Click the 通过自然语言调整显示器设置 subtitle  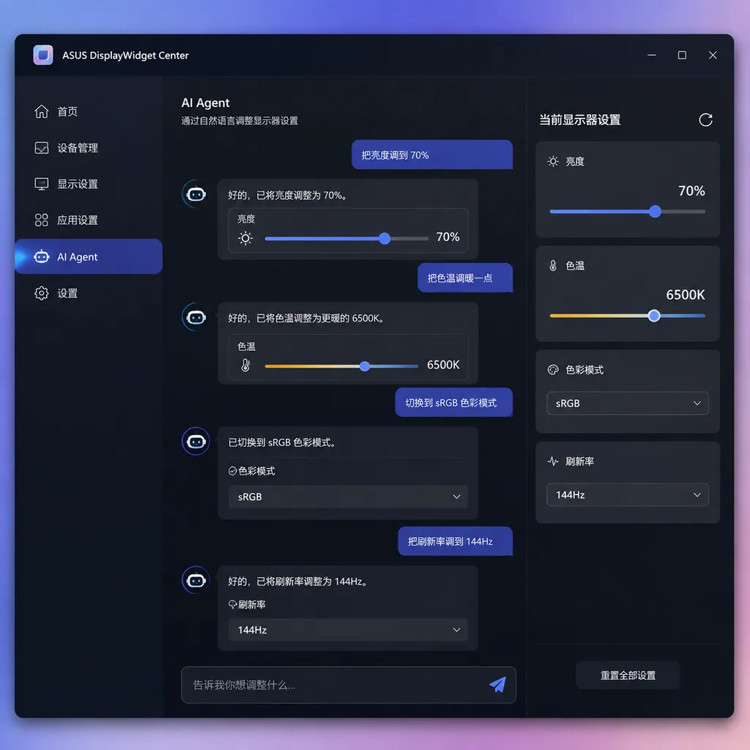pos(240,121)
